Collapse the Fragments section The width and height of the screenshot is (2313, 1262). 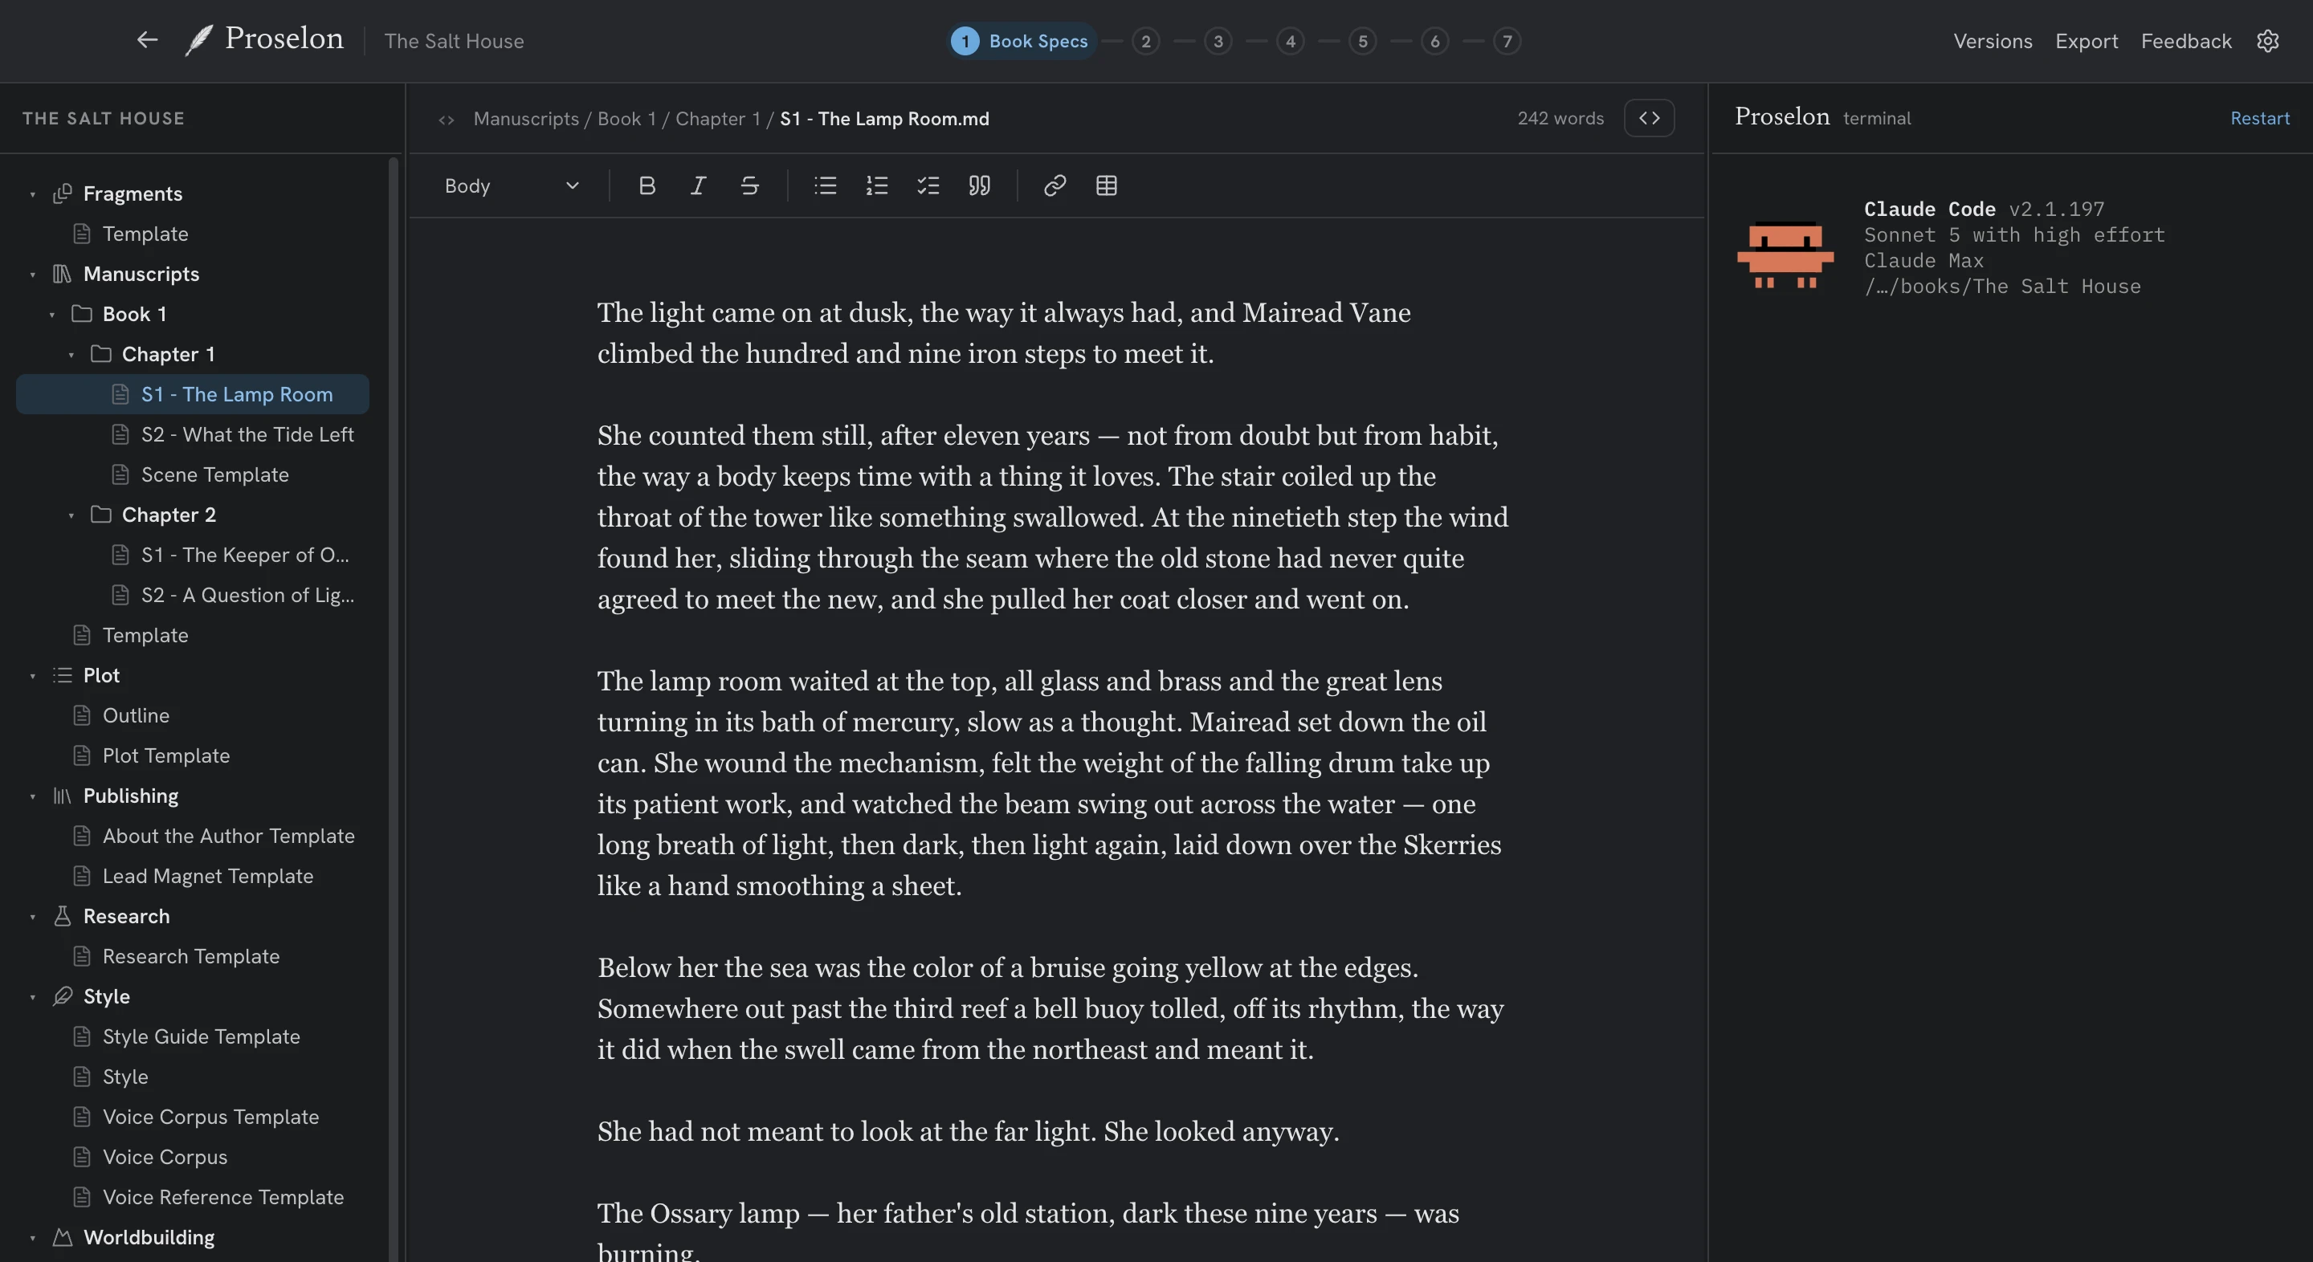tap(32, 195)
